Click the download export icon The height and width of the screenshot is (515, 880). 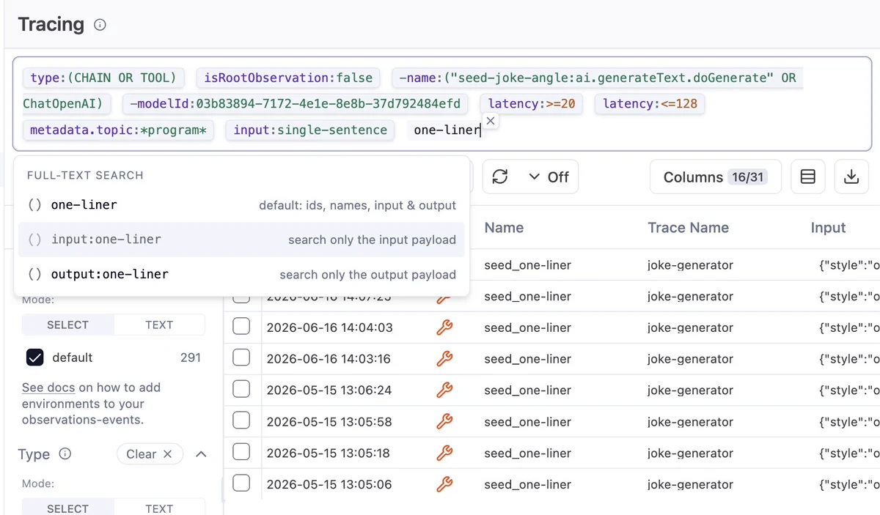tap(851, 177)
